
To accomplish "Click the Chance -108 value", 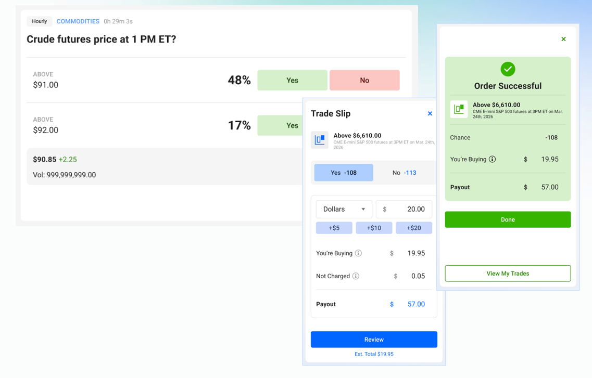I will click(x=551, y=138).
